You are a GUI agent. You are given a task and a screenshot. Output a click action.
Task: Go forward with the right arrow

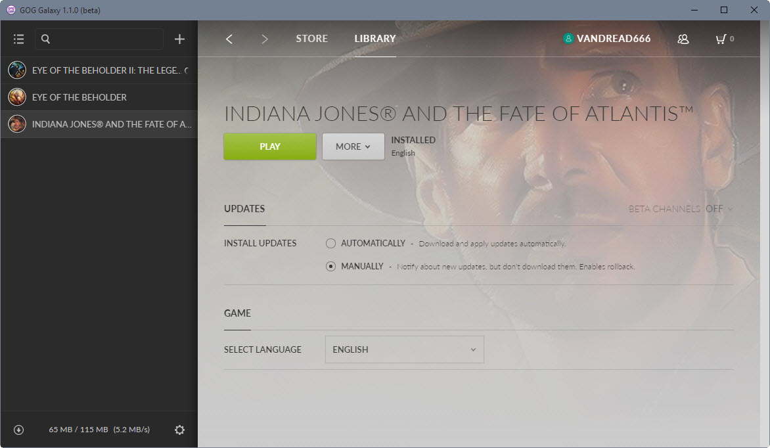tap(265, 39)
